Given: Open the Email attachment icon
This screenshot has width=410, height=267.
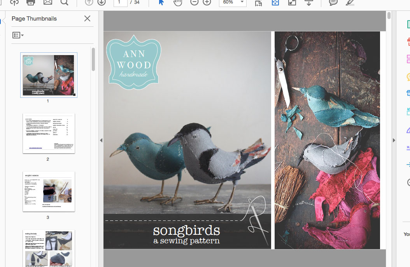Looking at the screenshot, I should point(48,3).
